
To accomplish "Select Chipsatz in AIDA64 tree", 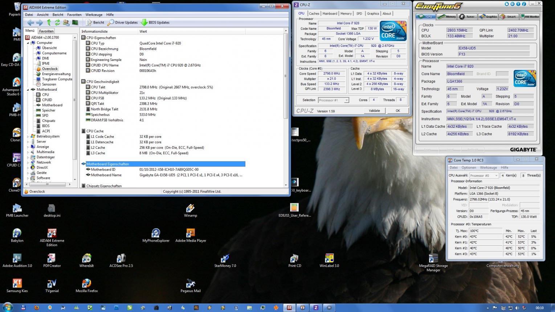I will 49,121.
